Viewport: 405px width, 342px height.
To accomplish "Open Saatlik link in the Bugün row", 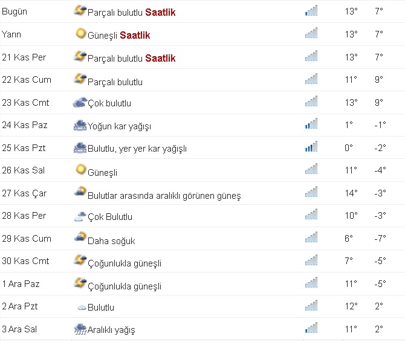I will point(160,12).
